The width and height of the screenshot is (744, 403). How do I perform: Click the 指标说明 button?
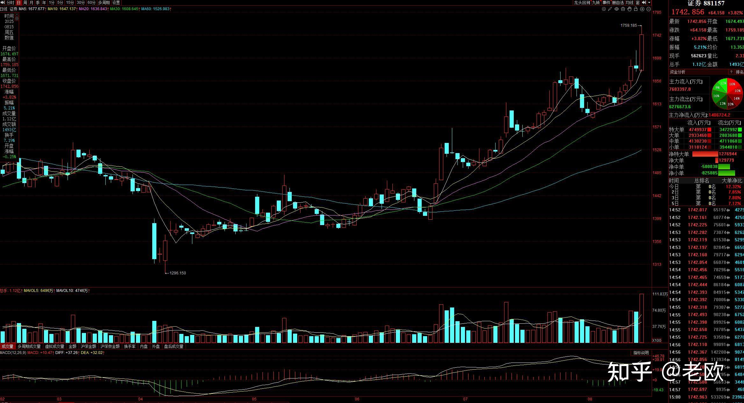tap(641, 353)
